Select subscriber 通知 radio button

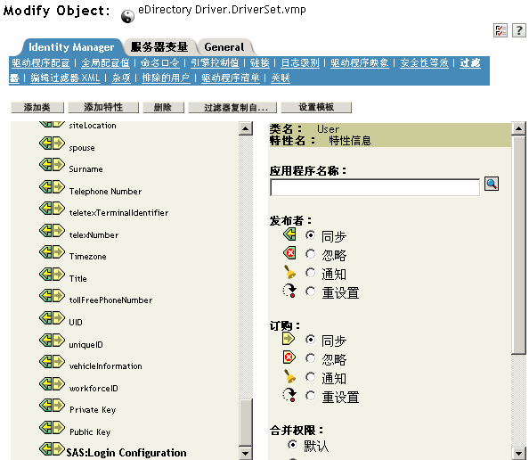pos(311,377)
